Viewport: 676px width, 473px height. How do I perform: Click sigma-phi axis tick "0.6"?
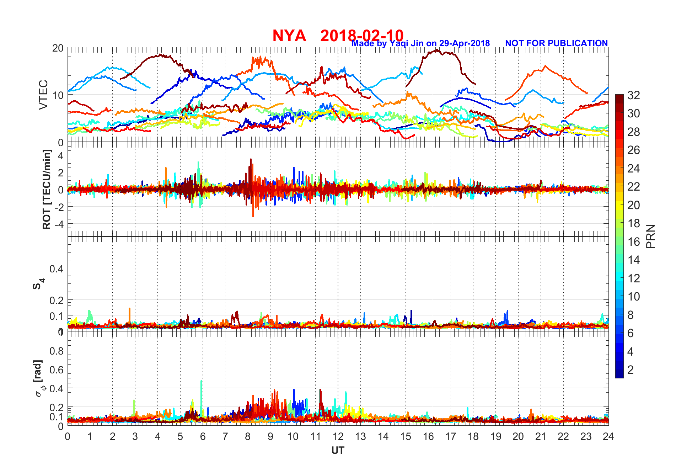pyautogui.click(x=57, y=370)
